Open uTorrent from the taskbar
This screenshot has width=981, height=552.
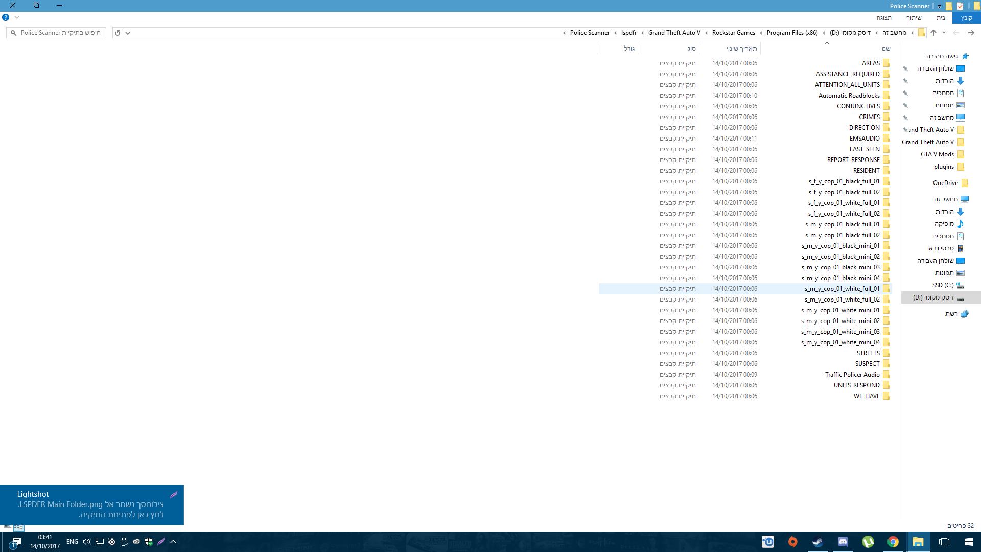point(868,542)
